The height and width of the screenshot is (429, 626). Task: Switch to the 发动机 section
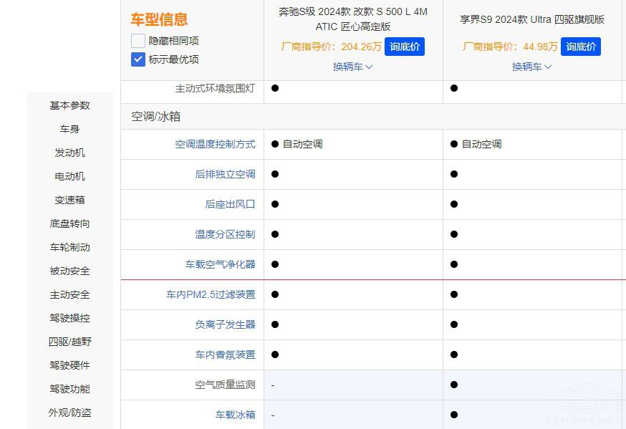click(x=69, y=153)
